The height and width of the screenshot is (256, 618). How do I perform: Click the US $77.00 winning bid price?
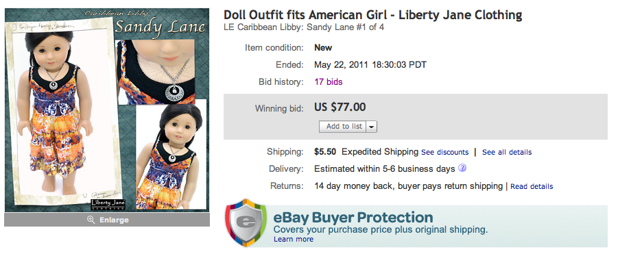point(340,107)
